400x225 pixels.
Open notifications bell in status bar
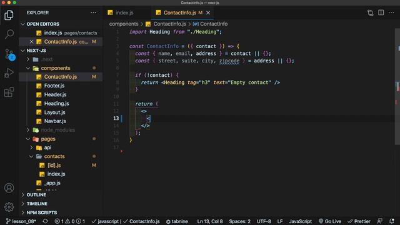pos(392,221)
